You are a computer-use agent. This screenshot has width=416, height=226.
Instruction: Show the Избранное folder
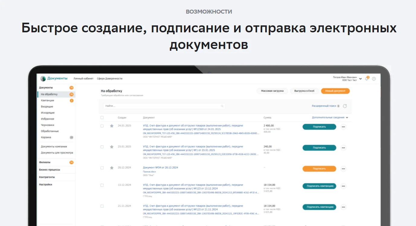[x=48, y=119]
